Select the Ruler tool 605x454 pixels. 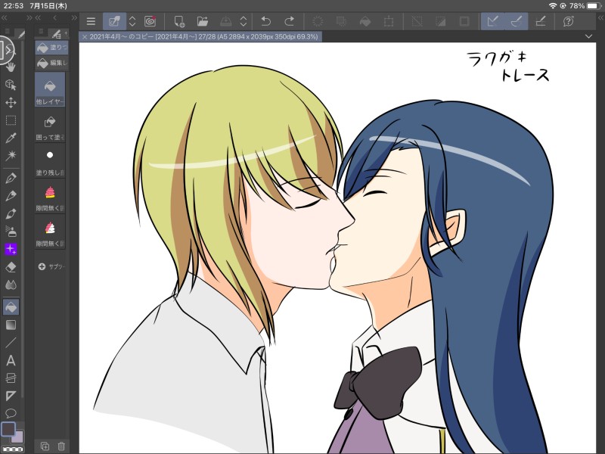point(11,396)
